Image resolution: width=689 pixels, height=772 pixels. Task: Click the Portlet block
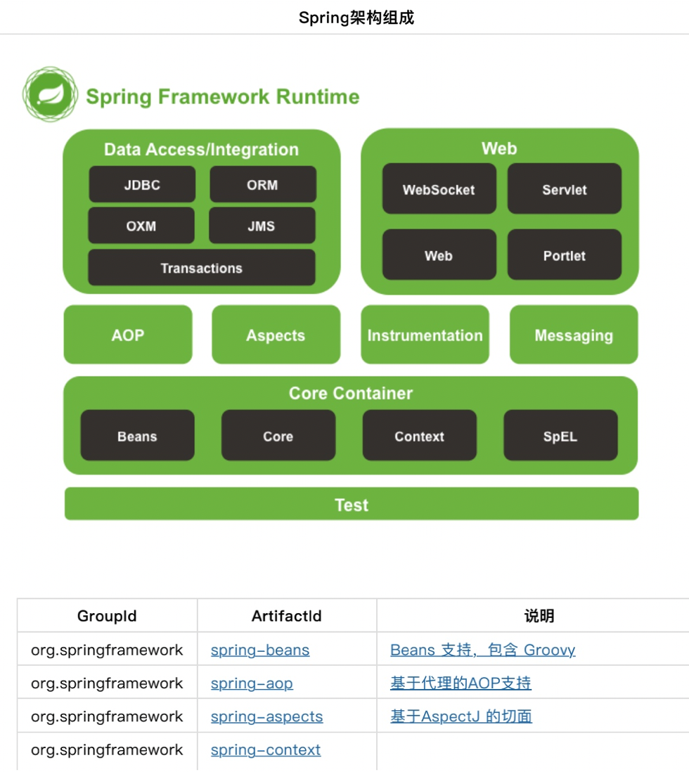click(x=565, y=255)
